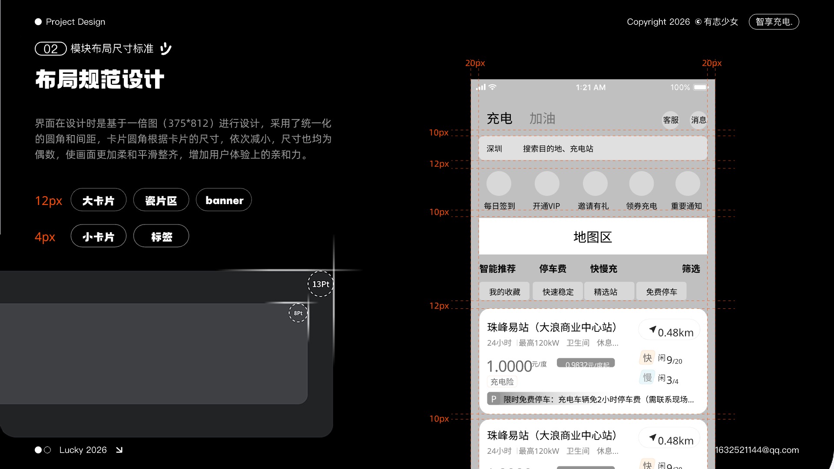Select the first filled page indicator dot
The height and width of the screenshot is (469, 834).
click(38, 450)
